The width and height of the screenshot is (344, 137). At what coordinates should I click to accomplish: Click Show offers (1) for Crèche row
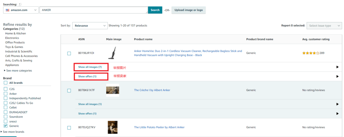click(87, 113)
